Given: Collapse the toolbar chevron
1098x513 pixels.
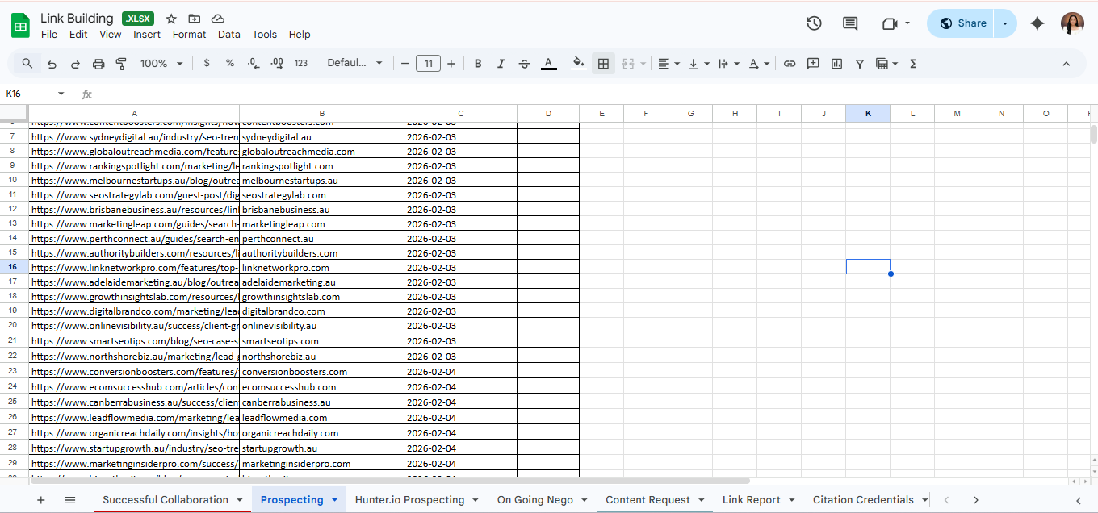Looking at the screenshot, I should (1066, 64).
